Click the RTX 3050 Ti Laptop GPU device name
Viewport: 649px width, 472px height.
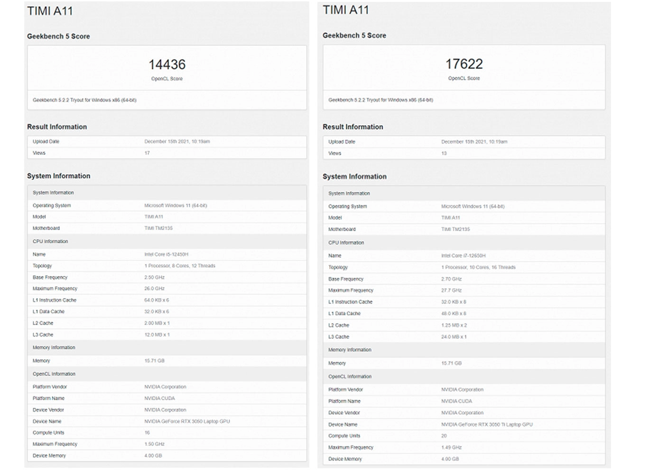487,425
